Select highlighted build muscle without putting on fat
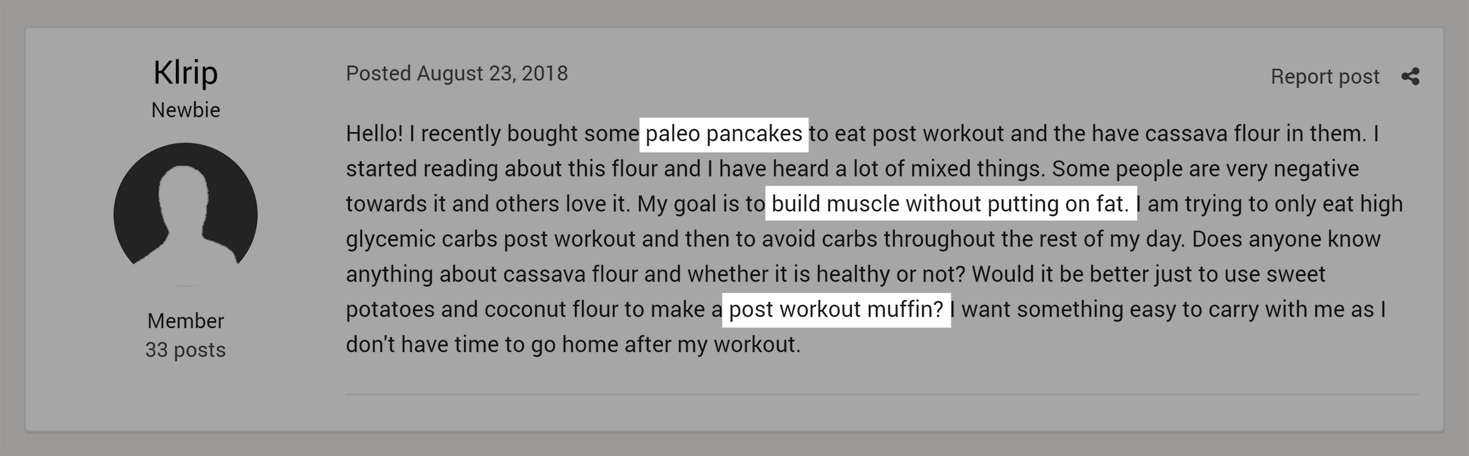The width and height of the screenshot is (1469, 456). click(950, 204)
